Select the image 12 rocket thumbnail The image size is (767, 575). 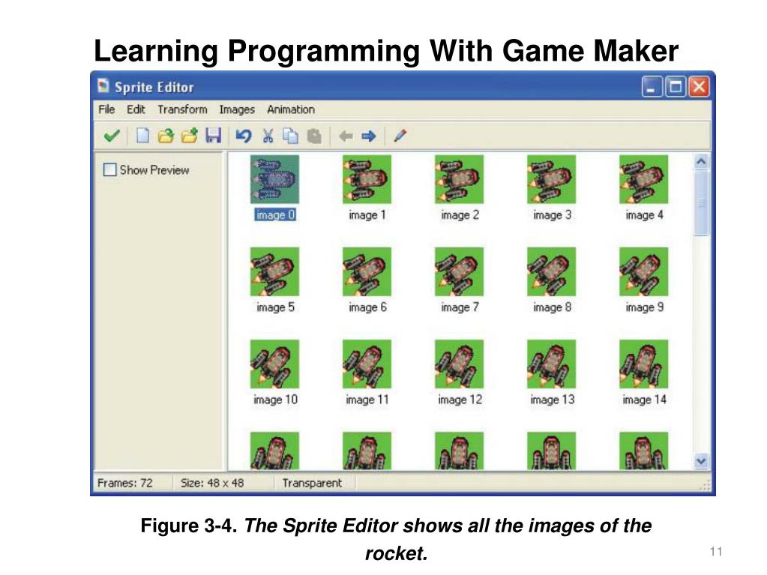pyautogui.click(x=460, y=364)
